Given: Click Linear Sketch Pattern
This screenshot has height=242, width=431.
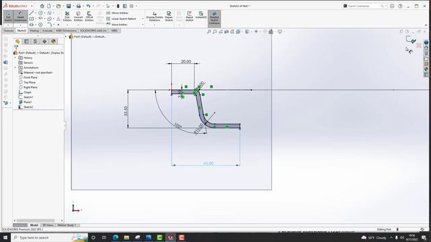Looking at the screenshot, I should pyautogui.click(x=121, y=19).
